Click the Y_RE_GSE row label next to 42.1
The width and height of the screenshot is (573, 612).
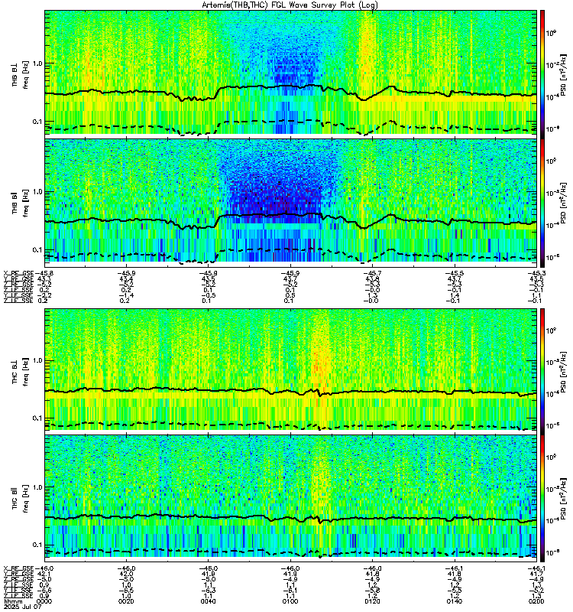point(18,574)
